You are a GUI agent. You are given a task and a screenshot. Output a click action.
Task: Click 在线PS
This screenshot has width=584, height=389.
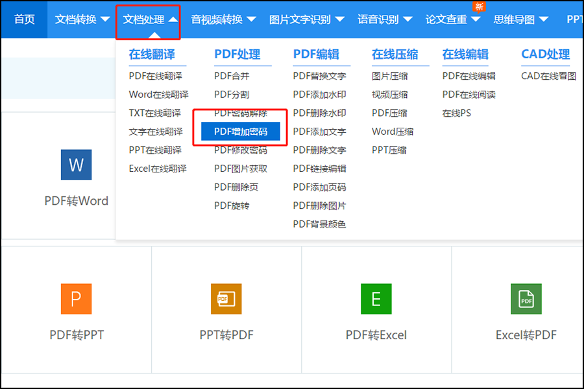(457, 113)
